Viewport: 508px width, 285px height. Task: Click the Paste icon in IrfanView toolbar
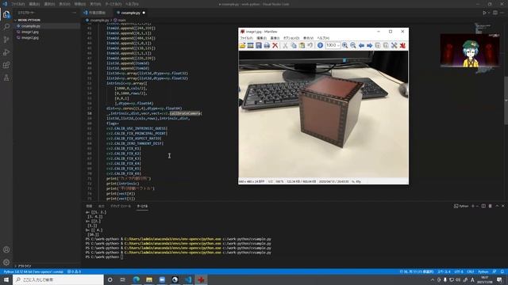(302, 46)
